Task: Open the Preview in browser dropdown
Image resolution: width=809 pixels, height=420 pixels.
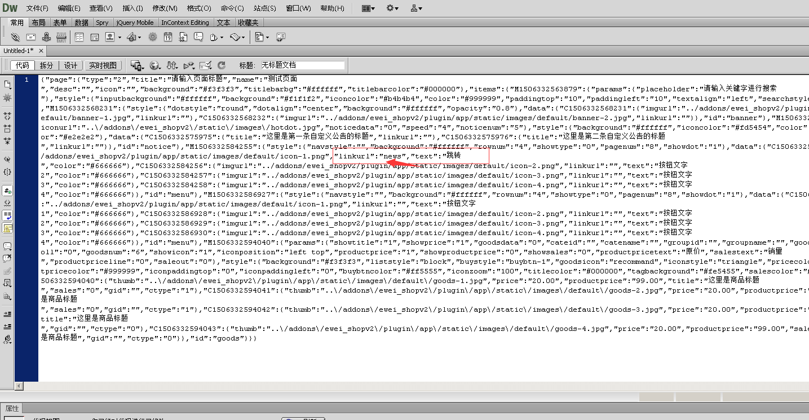Action: click(x=155, y=65)
